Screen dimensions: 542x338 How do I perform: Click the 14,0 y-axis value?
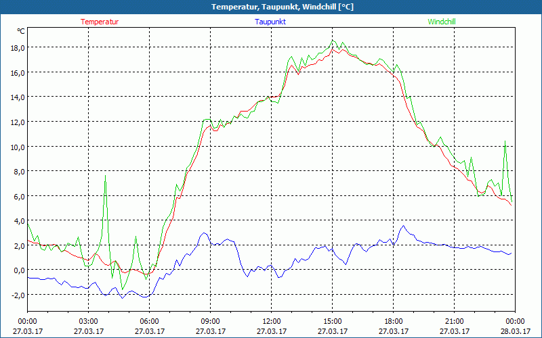(x=18, y=97)
